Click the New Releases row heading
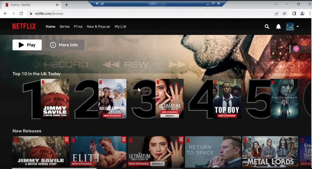312x169 pixels. click(x=27, y=131)
